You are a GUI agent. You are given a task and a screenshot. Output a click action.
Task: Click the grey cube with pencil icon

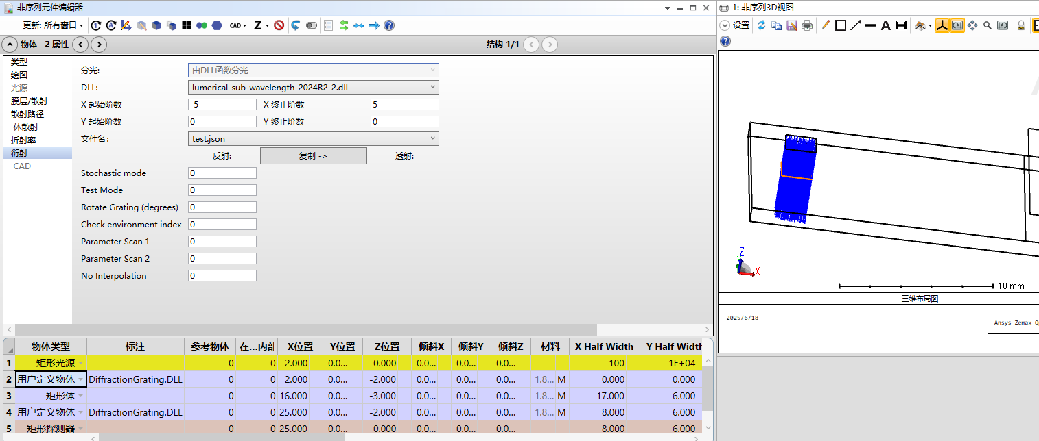pyautogui.click(x=141, y=25)
